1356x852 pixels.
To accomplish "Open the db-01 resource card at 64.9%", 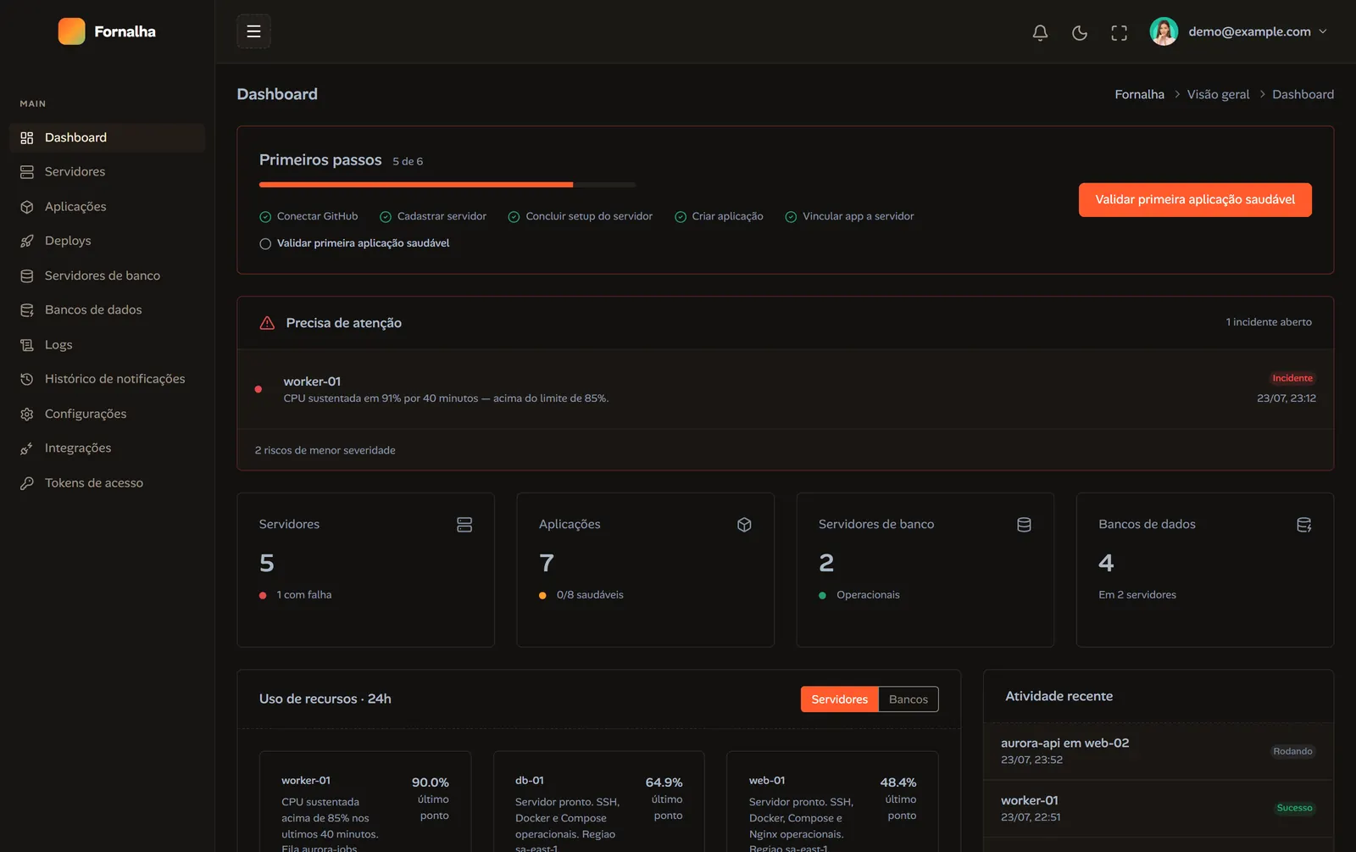I will [599, 802].
